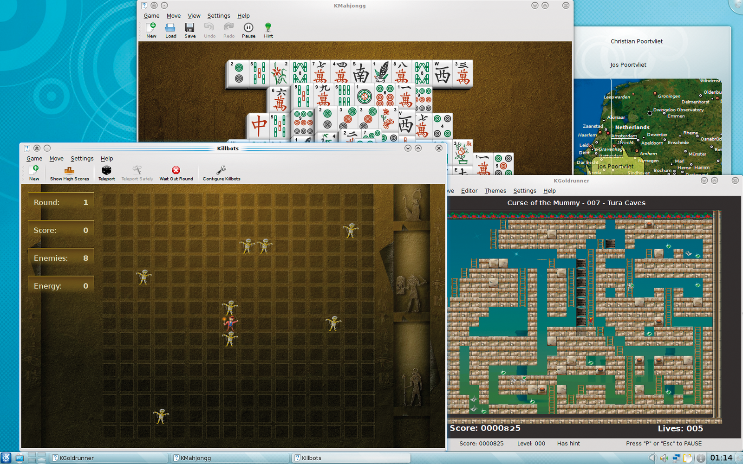Click the help question-mark icon in KMahjongg titlebar
This screenshot has width=743, height=464.
pyautogui.click(x=144, y=6)
